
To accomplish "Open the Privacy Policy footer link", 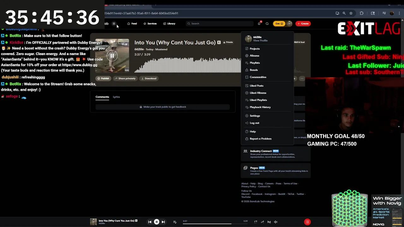I will tap(249, 187).
